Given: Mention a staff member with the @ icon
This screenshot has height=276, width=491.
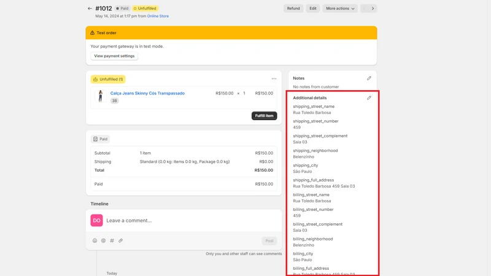Looking at the screenshot, I should pos(103,240).
